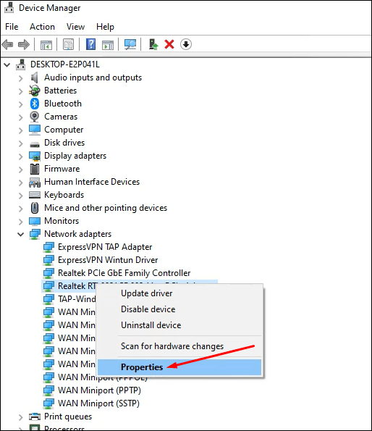Image resolution: width=372 pixels, height=431 pixels.
Task: Click the Disable device down-arrow icon
Action: pos(186,44)
